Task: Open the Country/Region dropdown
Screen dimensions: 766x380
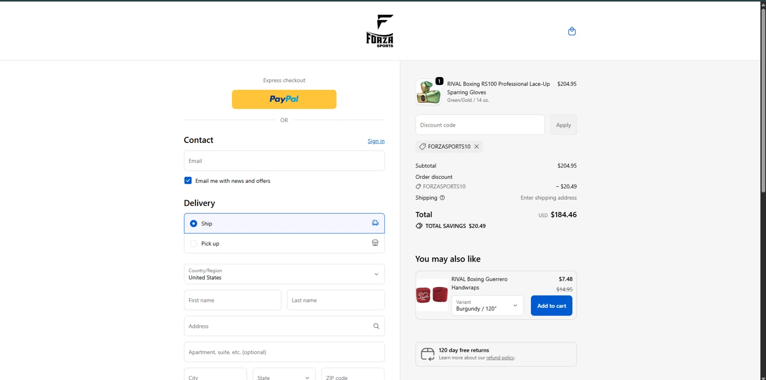Action: point(284,274)
